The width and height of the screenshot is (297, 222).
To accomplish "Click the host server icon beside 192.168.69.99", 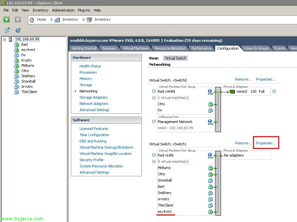I will (11, 39).
